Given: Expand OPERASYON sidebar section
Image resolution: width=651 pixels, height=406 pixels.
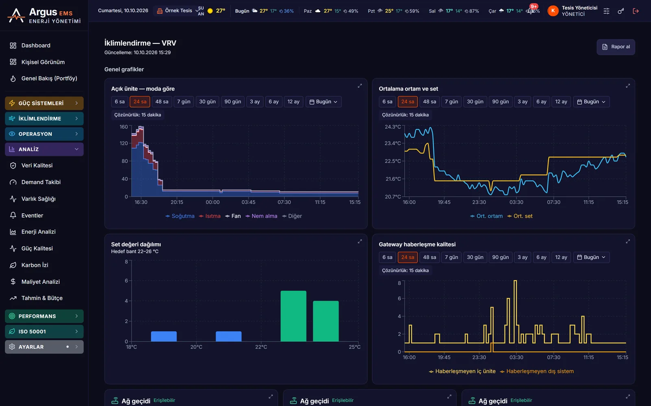Looking at the screenshot, I should (x=44, y=134).
